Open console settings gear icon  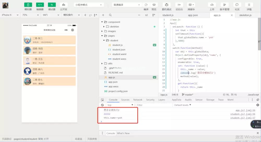258,105
